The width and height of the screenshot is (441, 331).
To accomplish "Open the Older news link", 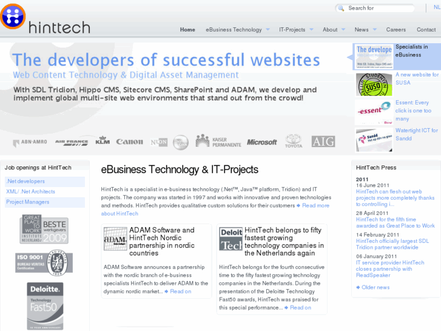I will (x=375, y=287).
